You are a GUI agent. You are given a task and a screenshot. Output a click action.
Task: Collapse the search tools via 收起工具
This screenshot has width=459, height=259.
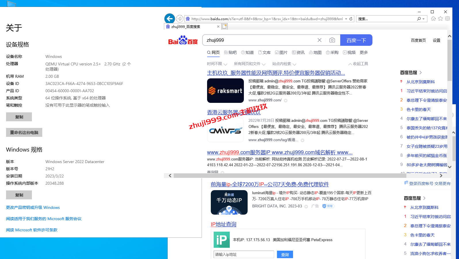358,64
